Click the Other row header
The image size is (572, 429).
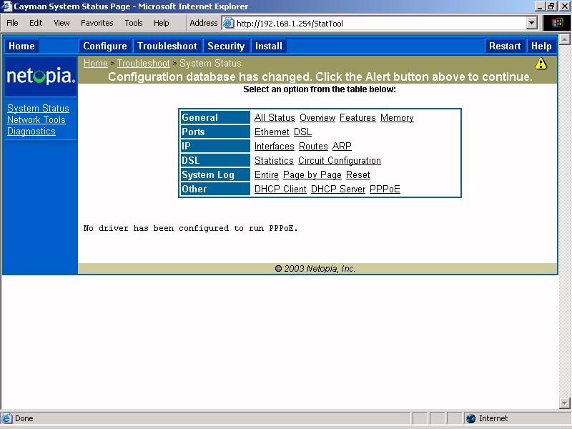(x=215, y=189)
